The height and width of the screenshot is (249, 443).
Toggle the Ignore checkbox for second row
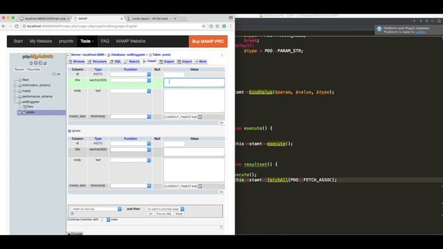pos(69,131)
